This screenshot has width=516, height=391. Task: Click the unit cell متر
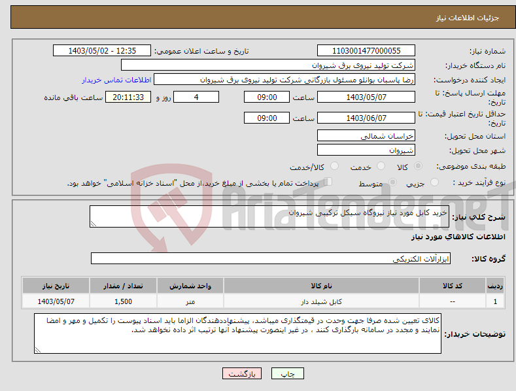click(190, 301)
